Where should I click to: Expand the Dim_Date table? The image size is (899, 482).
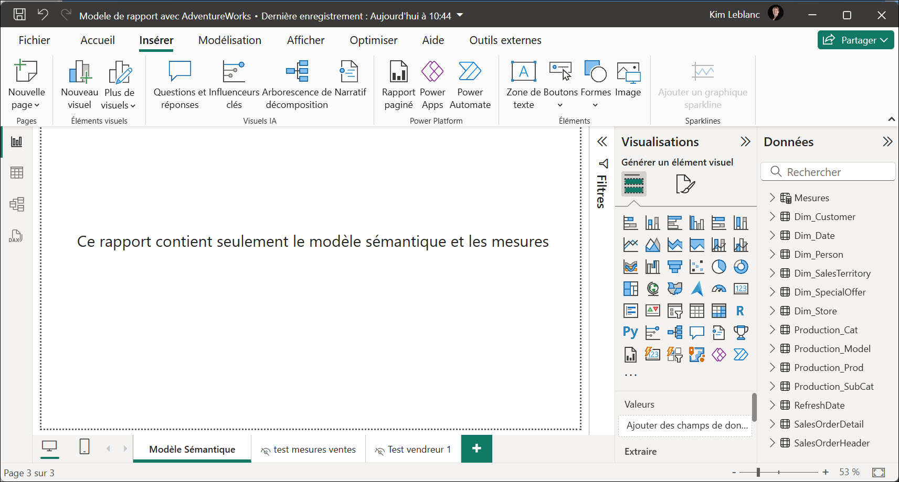(x=772, y=235)
